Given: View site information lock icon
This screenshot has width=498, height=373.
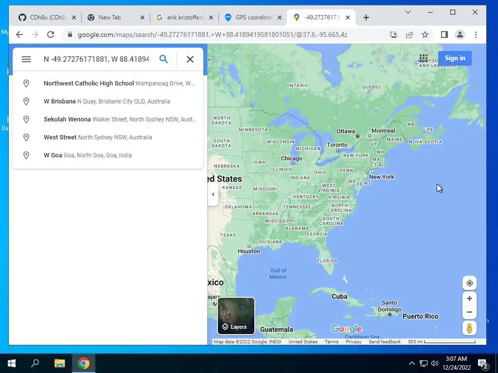Looking at the screenshot, I should click(x=70, y=34).
